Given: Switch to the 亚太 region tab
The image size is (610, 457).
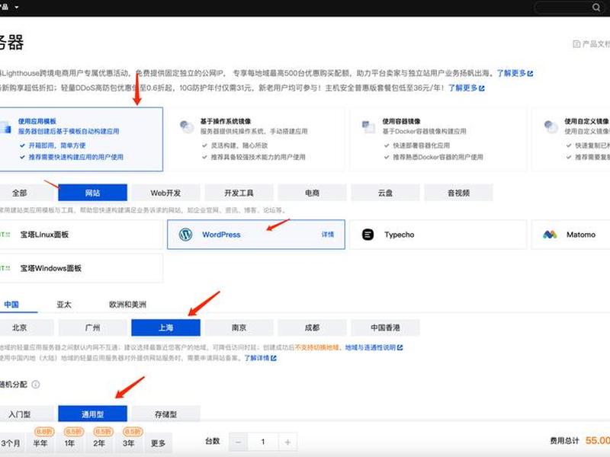Looking at the screenshot, I should click(64, 304).
